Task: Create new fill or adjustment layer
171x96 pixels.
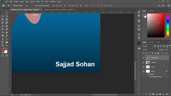Action: [157, 94]
